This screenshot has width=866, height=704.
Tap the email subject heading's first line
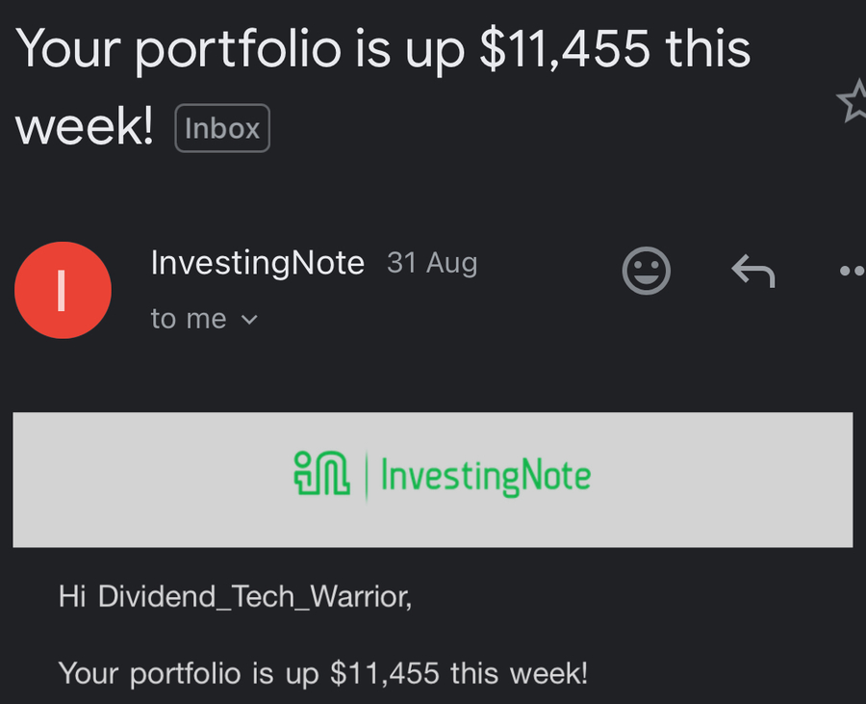pyautogui.click(x=383, y=48)
